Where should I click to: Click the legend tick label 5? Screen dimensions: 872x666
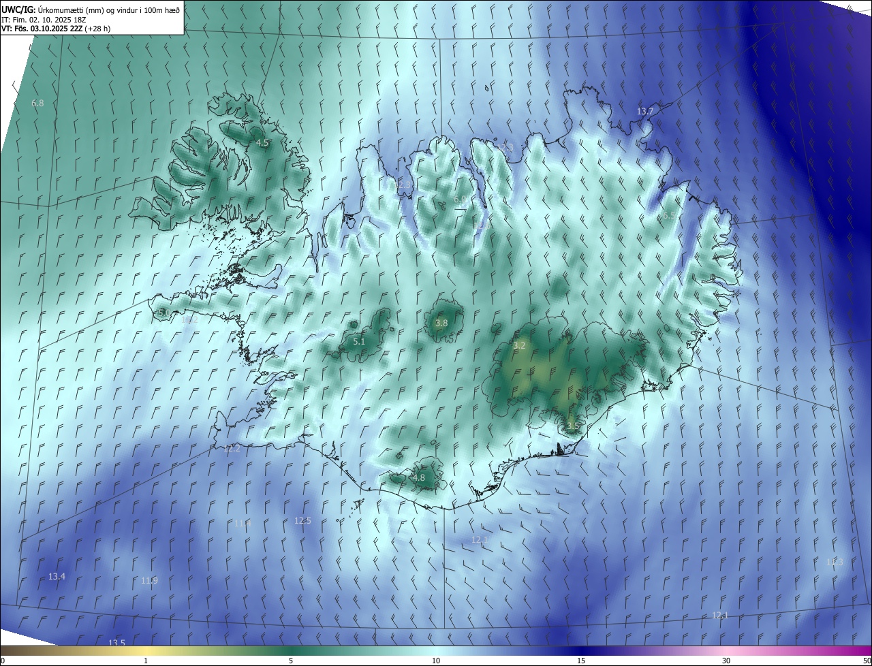[291, 661]
